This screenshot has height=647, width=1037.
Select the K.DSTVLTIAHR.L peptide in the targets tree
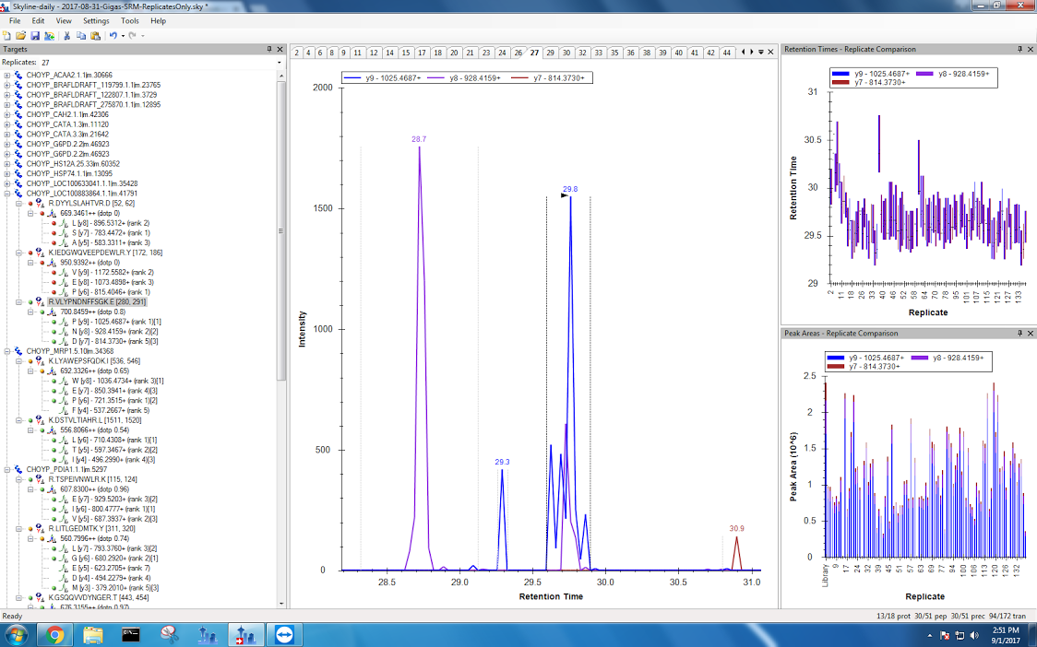[85, 419]
